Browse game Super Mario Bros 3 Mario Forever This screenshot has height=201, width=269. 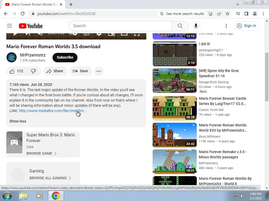[x=41, y=153]
